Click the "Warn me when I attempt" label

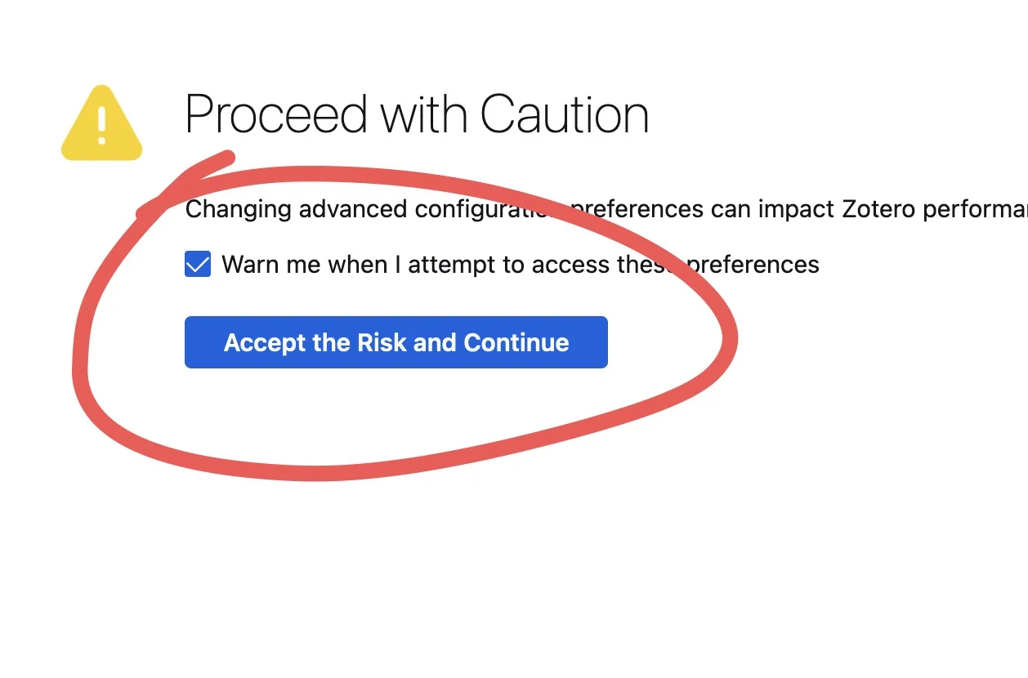point(520,265)
